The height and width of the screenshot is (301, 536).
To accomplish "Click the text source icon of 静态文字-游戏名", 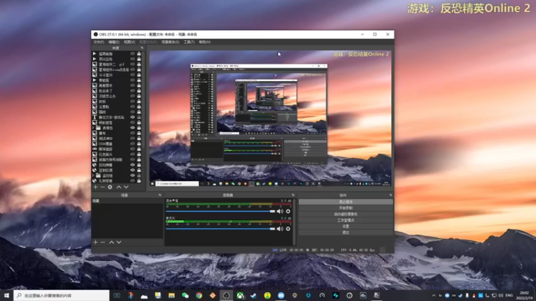I will pyautogui.click(x=94, y=117).
